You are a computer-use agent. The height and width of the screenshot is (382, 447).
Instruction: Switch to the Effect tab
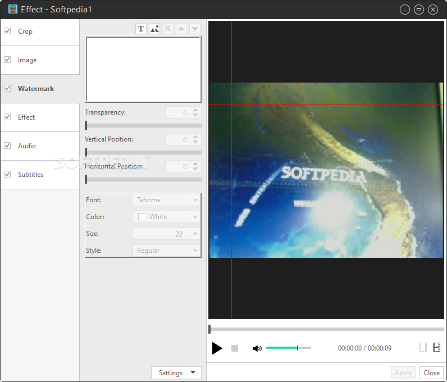click(40, 117)
